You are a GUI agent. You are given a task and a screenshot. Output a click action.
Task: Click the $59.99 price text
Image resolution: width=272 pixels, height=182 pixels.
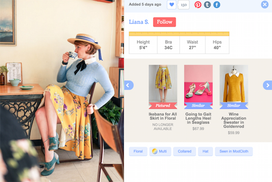234,133
